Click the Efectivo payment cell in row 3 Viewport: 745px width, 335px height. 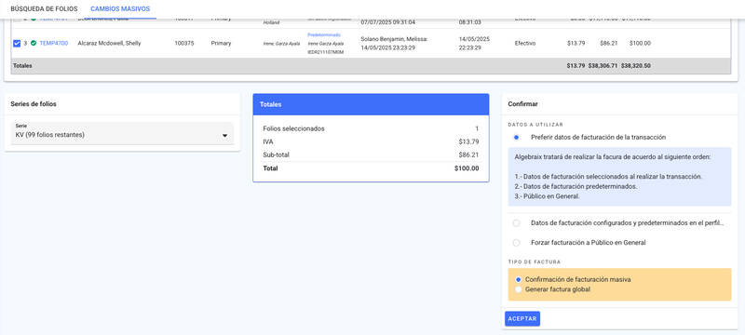click(x=525, y=43)
